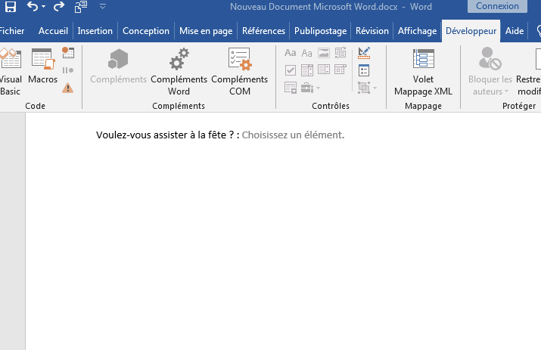Open the Fichier menu
The width and height of the screenshot is (541, 350).
click(11, 31)
